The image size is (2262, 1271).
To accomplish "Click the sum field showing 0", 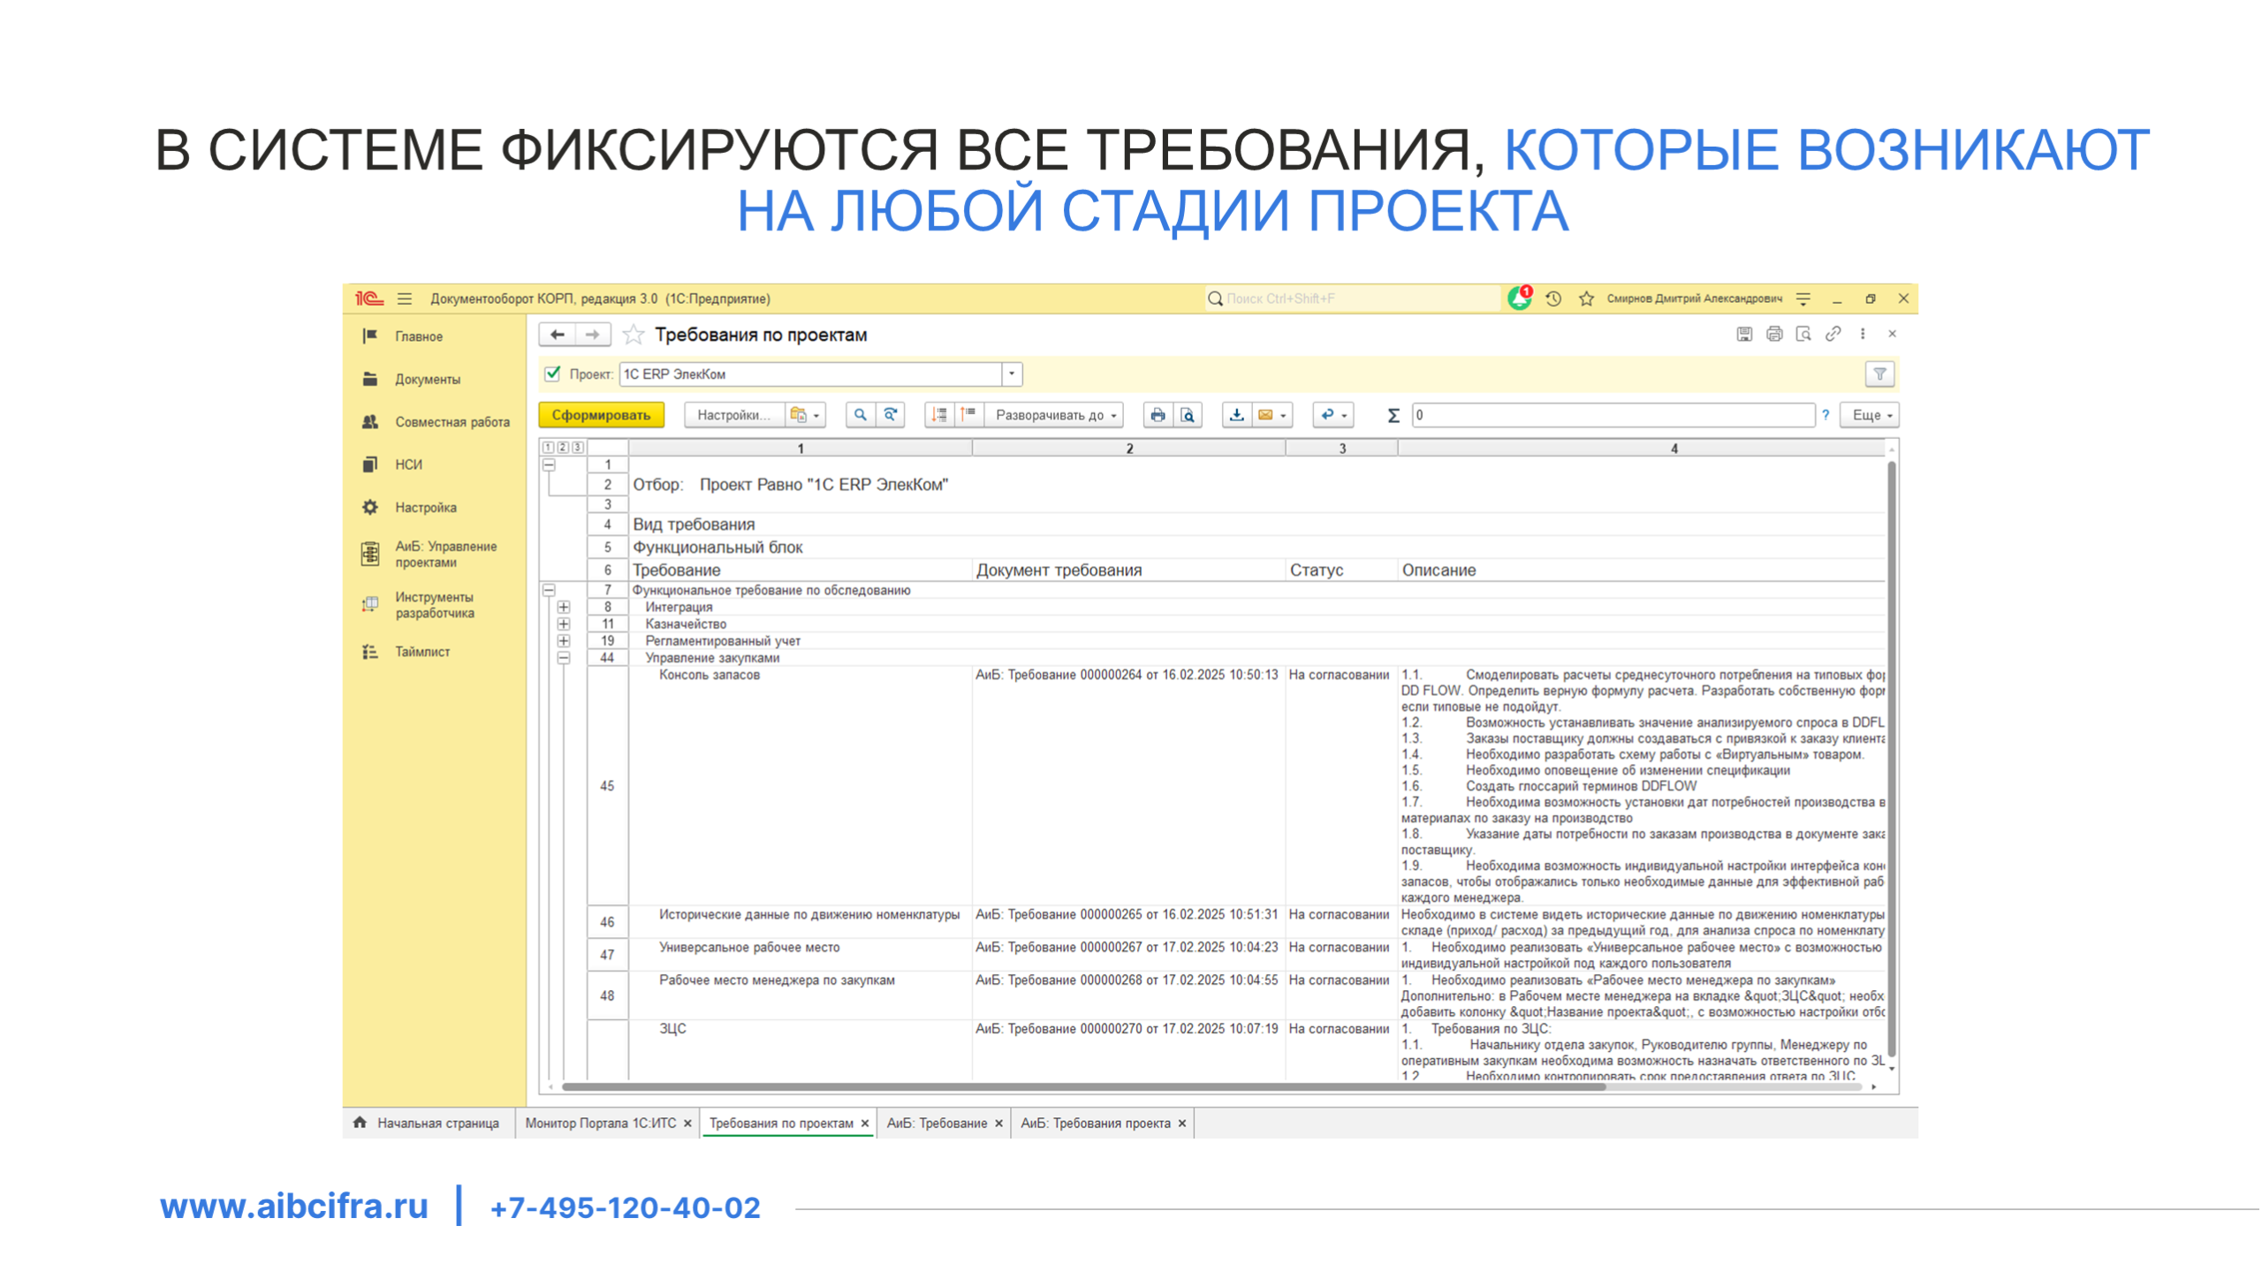I will tap(1612, 415).
